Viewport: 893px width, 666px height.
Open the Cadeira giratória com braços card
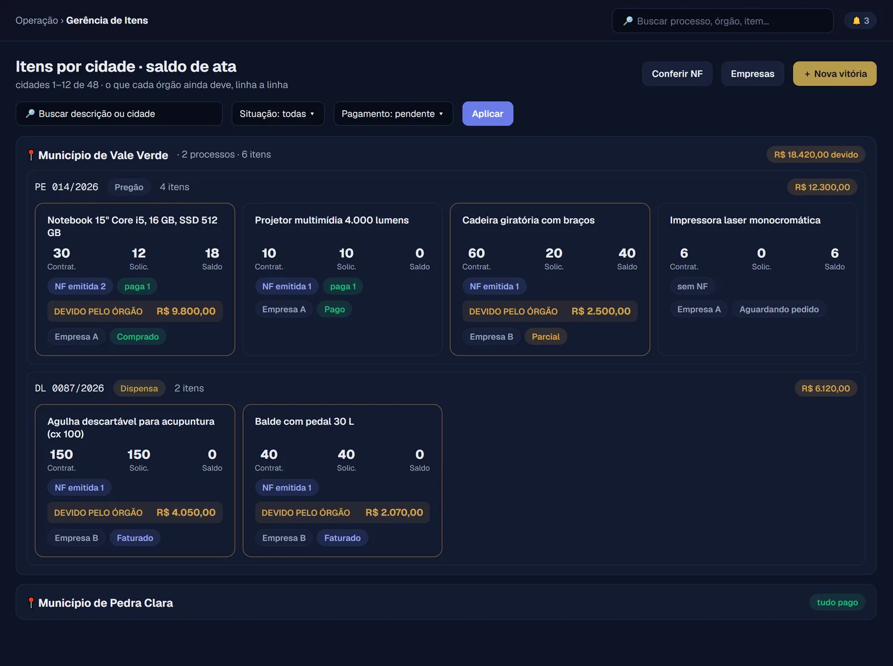tap(550, 279)
